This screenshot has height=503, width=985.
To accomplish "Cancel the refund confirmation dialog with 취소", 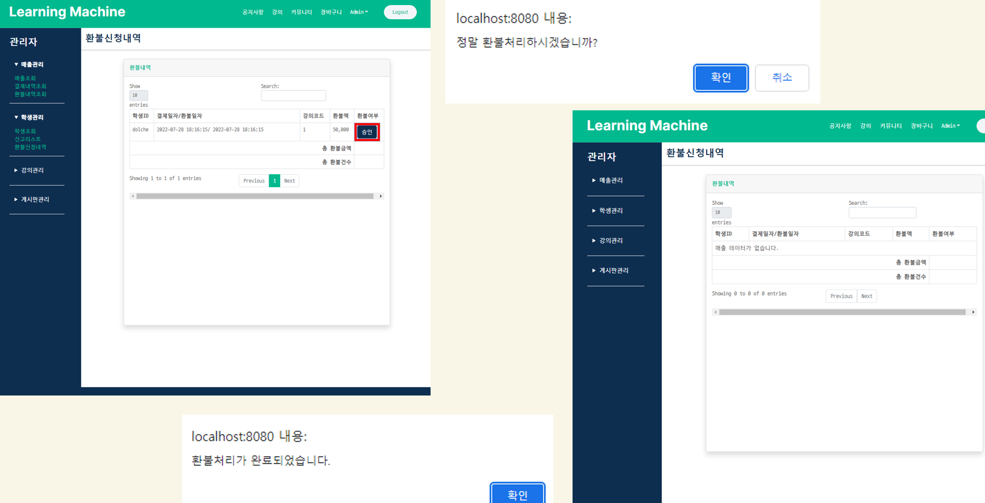I will (x=782, y=78).
